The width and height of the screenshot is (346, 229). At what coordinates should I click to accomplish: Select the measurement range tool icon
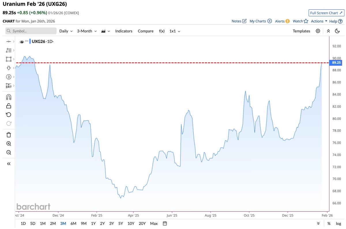click(x=9, y=85)
